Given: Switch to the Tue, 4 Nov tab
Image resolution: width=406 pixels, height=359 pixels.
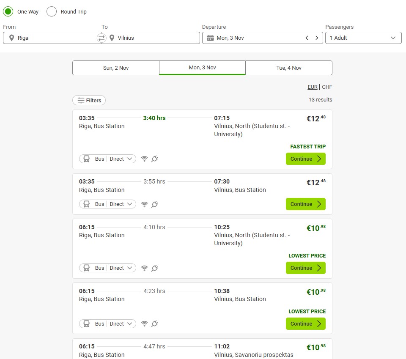Looking at the screenshot, I should point(289,68).
